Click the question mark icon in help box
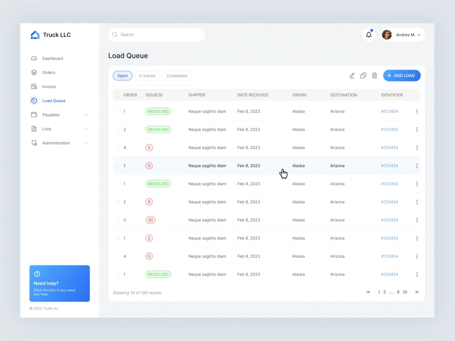455x341 pixels. tap(37, 274)
